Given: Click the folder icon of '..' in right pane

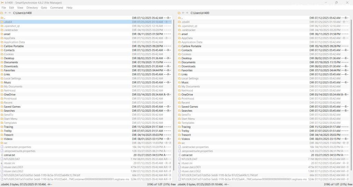Looking at the screenshot, I should click(179, 18).
